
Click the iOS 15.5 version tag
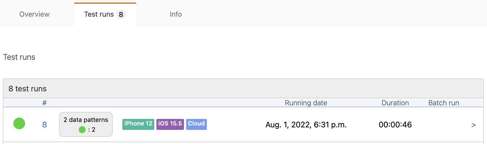tap(170, 124)
